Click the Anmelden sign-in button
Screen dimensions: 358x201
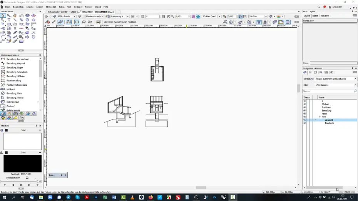click(335, 7)
